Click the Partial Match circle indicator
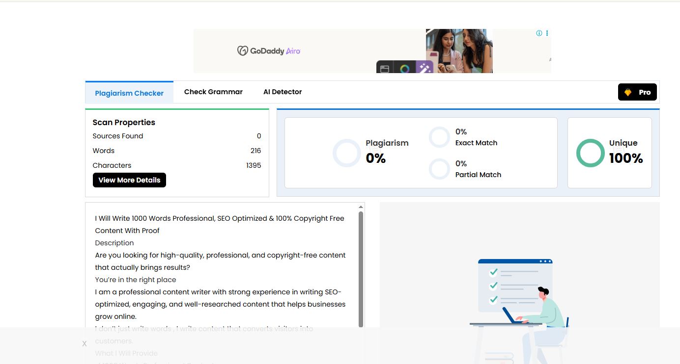This screenshot has height=364, width=680. tap(439, 169)
